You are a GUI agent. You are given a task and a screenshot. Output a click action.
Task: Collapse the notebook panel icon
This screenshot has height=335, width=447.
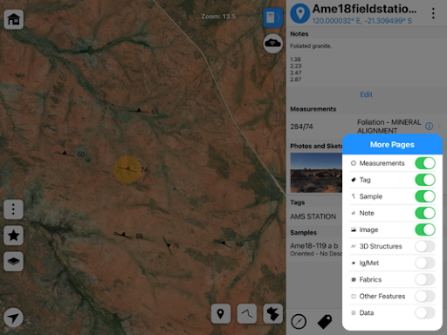click(273, 17)
